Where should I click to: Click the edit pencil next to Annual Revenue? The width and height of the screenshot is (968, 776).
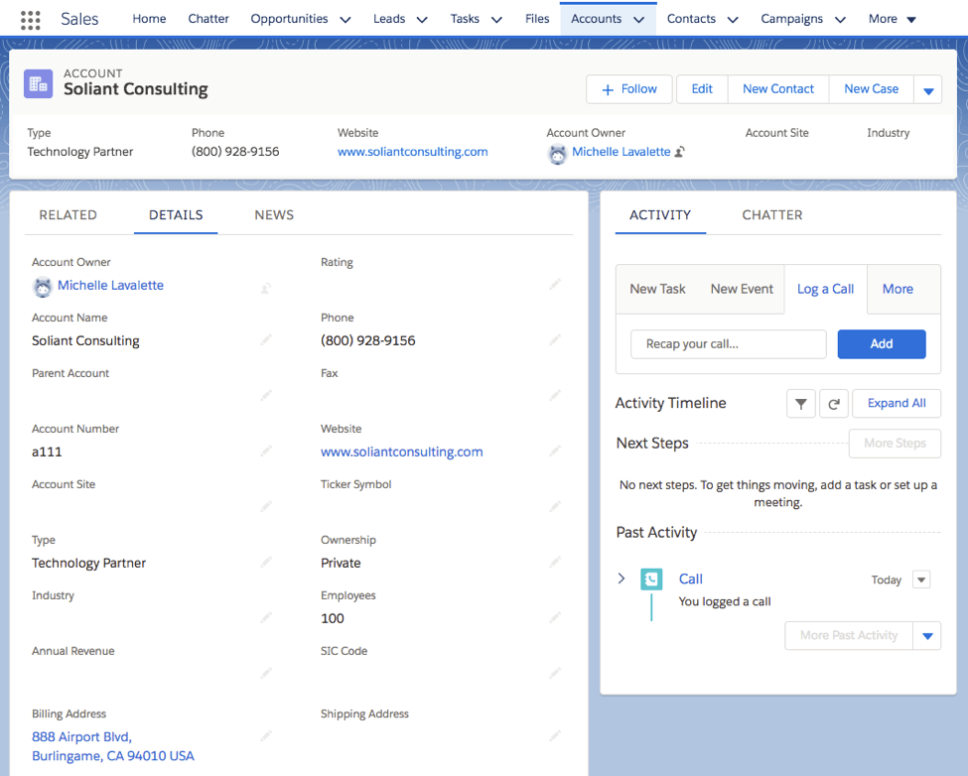(x=265, y=673)
